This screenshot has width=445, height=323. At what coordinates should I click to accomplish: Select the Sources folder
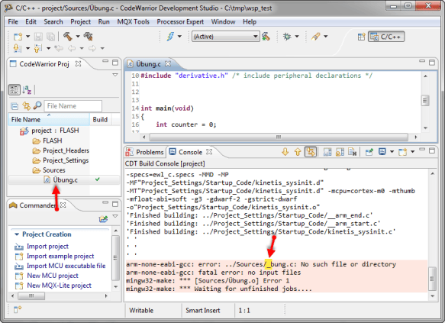pyautogui.click(x=49, y=170)
